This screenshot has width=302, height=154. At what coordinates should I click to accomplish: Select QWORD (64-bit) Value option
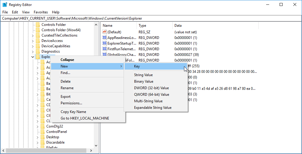click(x=156, y=94)
